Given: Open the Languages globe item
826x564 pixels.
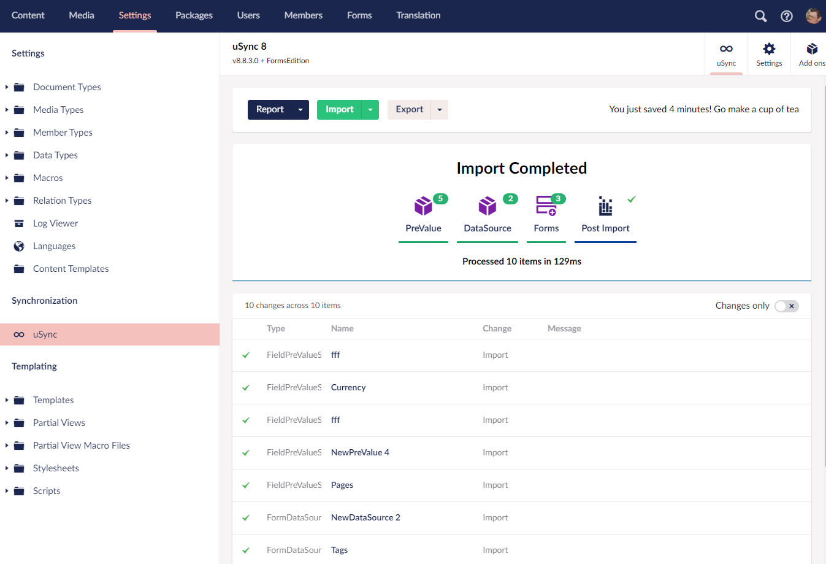Looking at the screenshot, I should 54,246.
